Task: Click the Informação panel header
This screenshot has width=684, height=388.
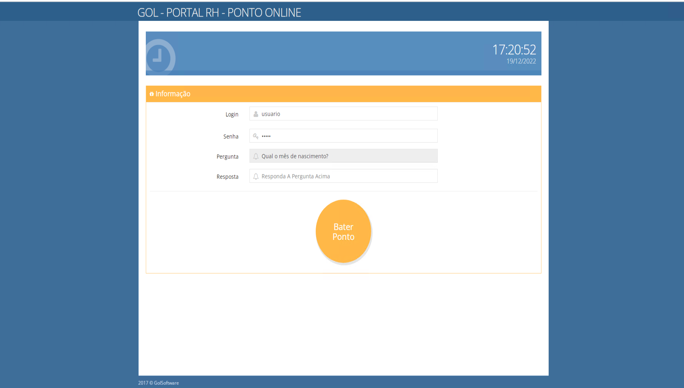Action: [x=343, y=94]
